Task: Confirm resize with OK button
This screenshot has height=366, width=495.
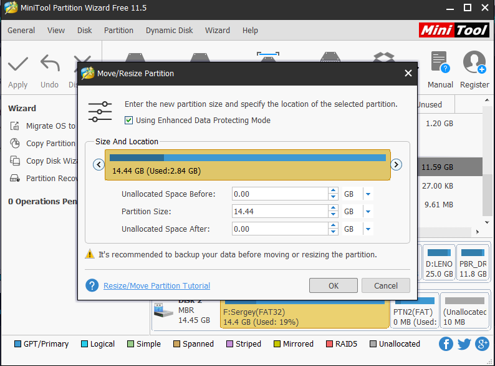Action: [334, 285]
